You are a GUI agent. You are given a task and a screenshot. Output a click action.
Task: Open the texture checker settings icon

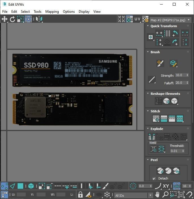coord(145,19)
